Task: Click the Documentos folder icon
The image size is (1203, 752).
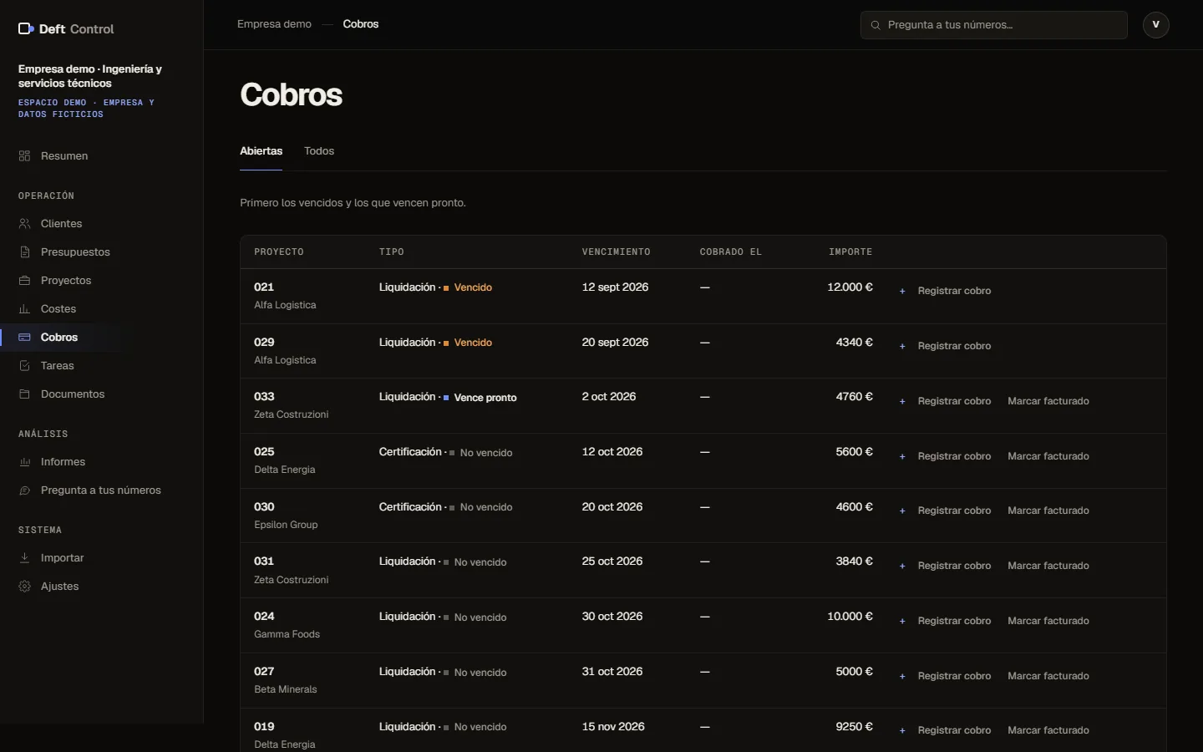Action: (x=24, y=394)
